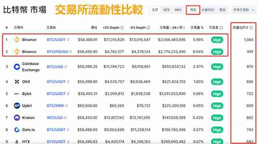This screenshot has width=258, height=144.
Task: Click the High badge in Upbit row
Action: 217,106
